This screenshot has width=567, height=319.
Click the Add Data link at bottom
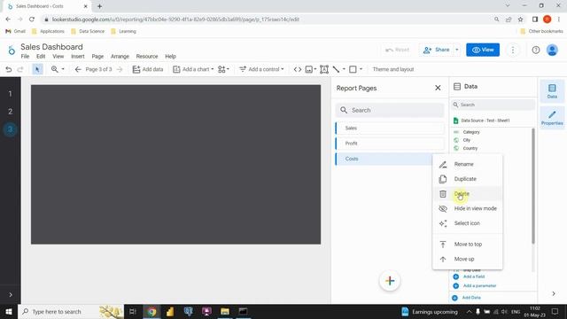pos(471,298)
